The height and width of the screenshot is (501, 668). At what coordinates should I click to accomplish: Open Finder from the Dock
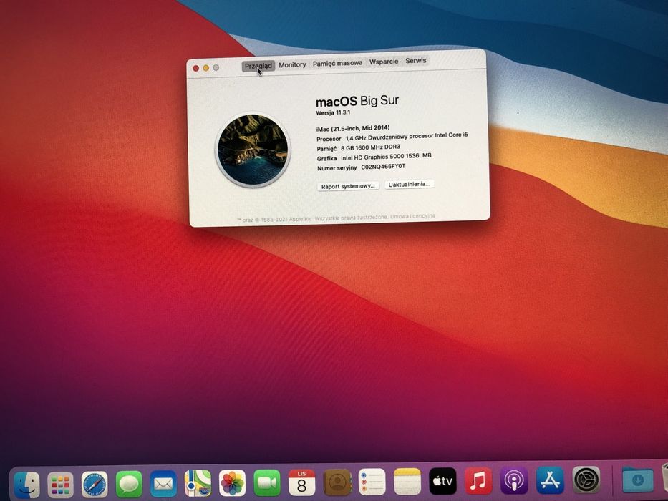pyautogui.click(x=26, y=485)
